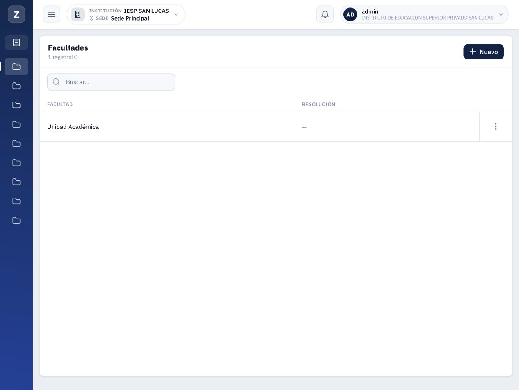Click the FACULTAD column header
This screenshot has width=519, height=390.
click(x=60, y=104)
